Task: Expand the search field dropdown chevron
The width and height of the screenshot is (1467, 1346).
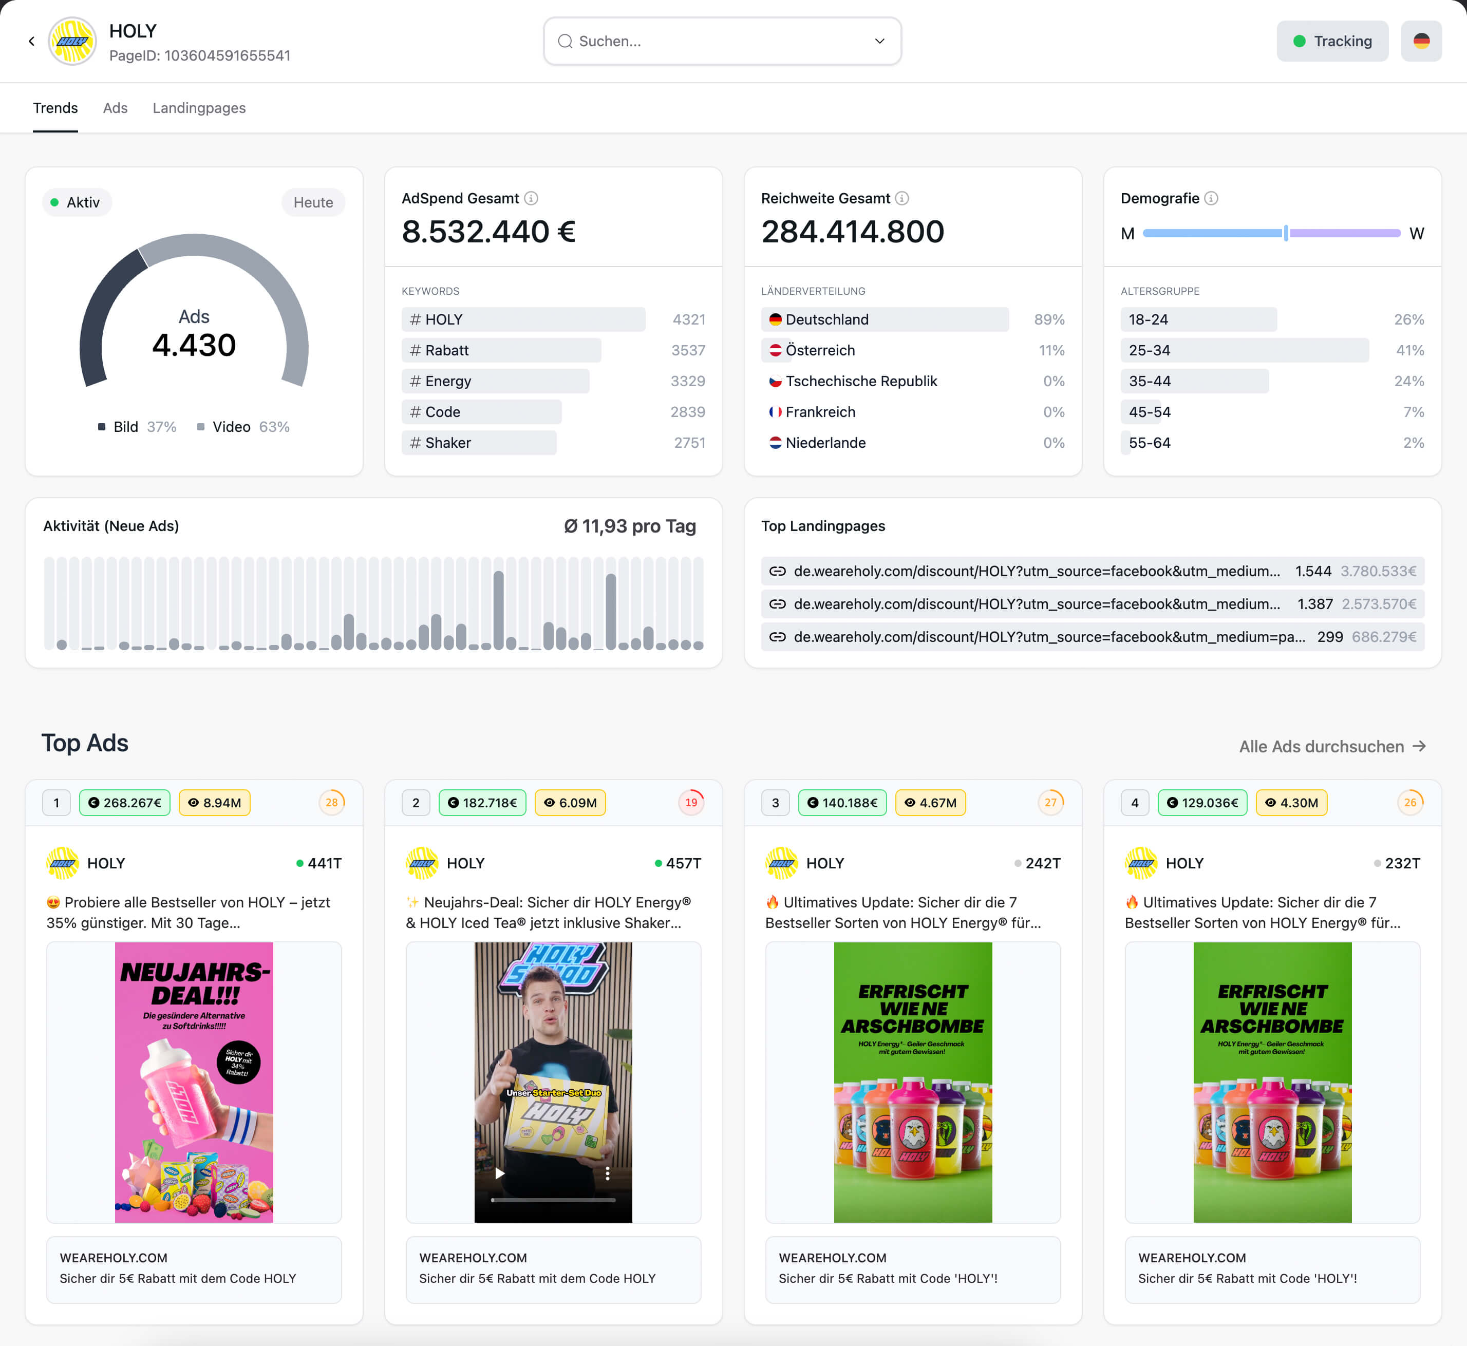Action: pos(879,42)
